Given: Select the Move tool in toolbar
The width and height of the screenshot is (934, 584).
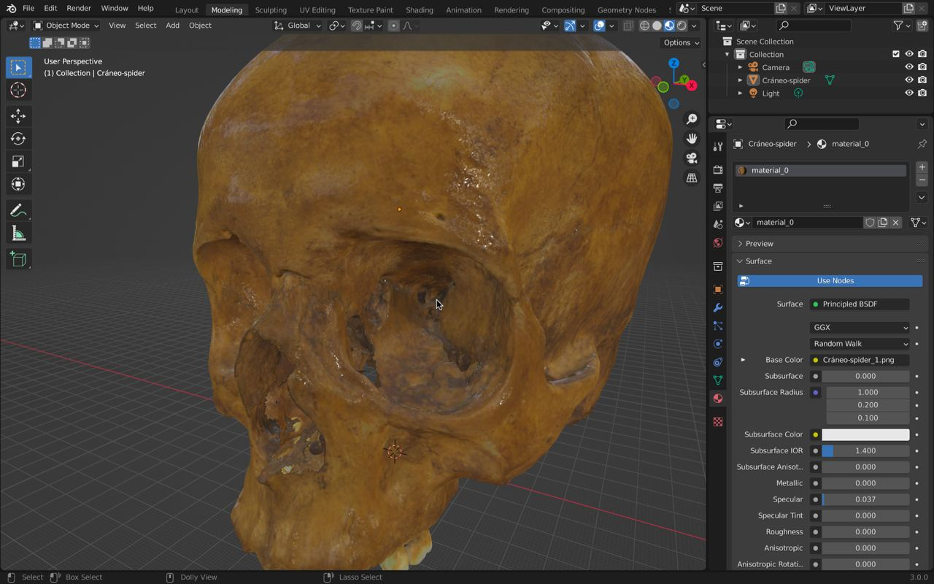Looking at the screenshot, I should 18,116.
